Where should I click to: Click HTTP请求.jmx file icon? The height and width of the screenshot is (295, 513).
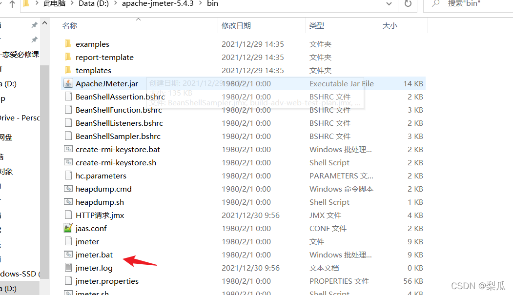pos(68,215)
